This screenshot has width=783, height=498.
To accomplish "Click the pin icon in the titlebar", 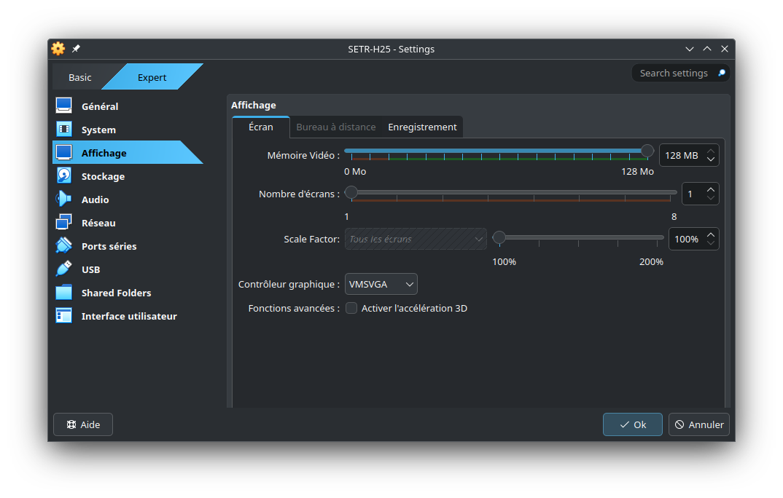I will (75, 49).
